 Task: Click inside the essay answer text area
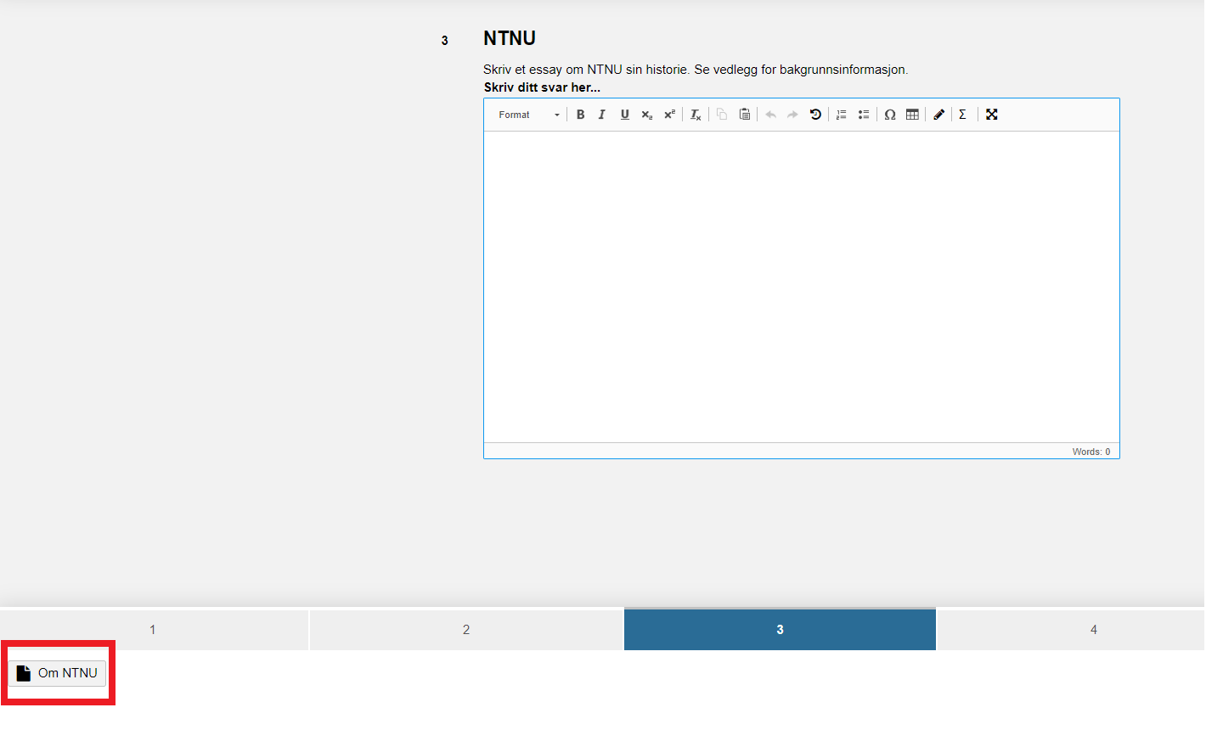[802, 287]
